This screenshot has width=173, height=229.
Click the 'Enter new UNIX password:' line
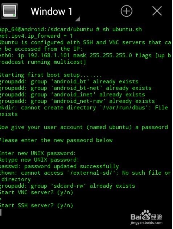pos(38,153)
